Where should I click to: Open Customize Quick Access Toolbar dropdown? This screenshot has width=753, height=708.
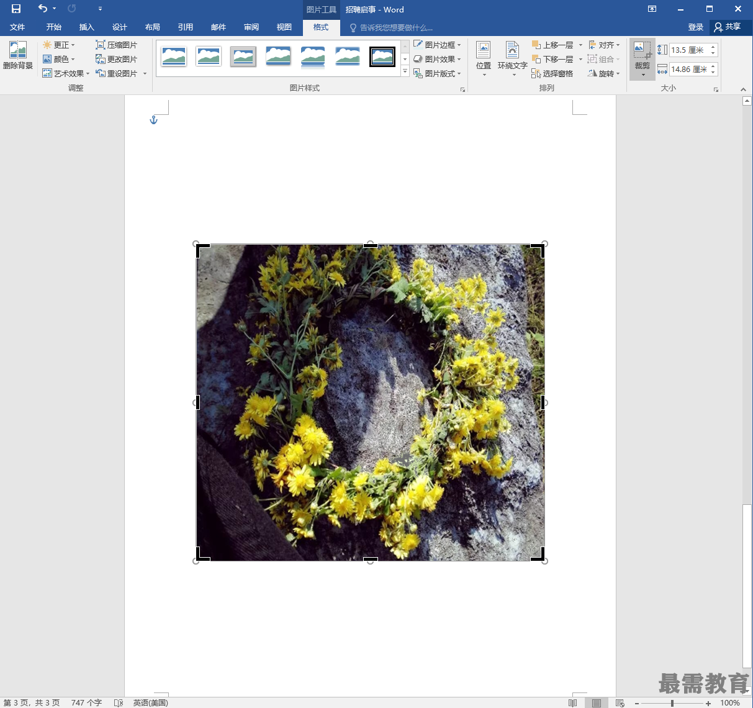click(x=100, y=9)
